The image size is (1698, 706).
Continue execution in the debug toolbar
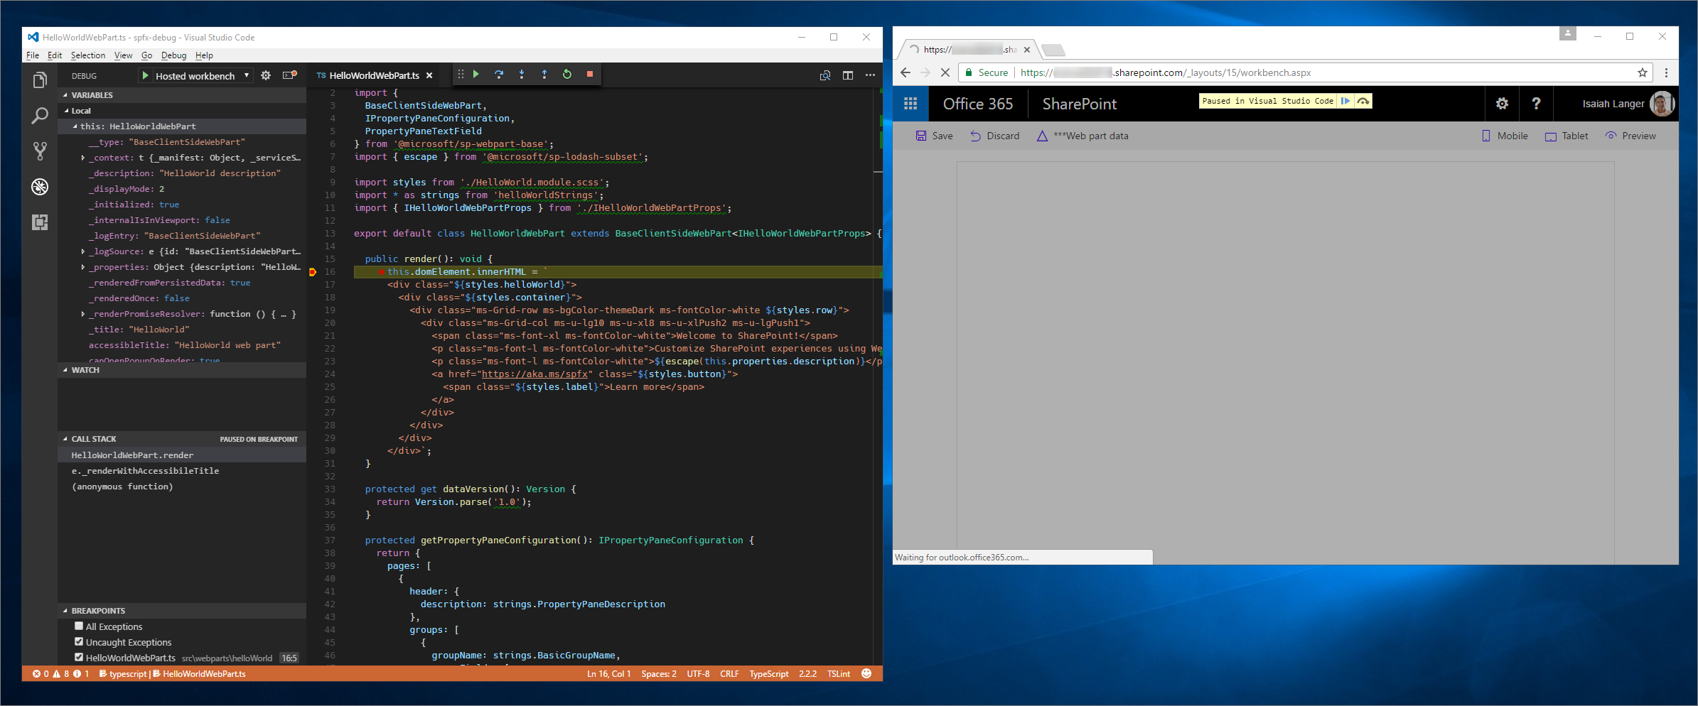click(x=476, y=74)
